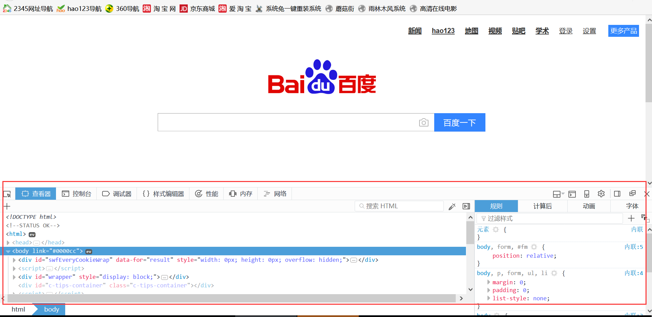Expand the list-style property in rules
Image resolution: width=652 pixels, height=317 pixels.
(488, 298)
